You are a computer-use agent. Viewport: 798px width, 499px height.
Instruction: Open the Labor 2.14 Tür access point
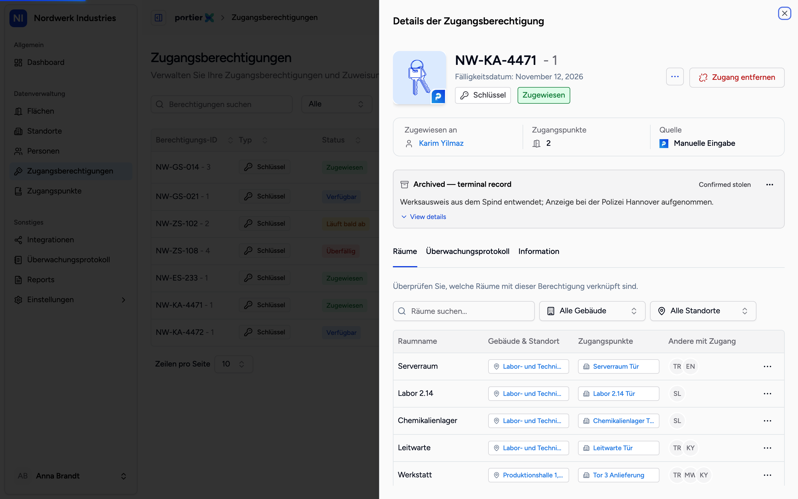click(619, 394)
